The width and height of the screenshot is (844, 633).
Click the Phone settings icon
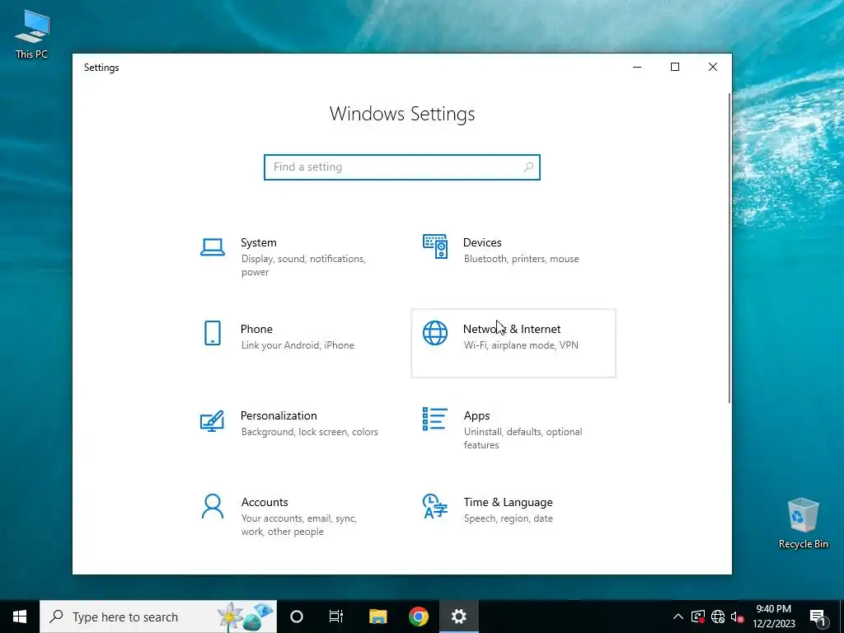[213, 333]
